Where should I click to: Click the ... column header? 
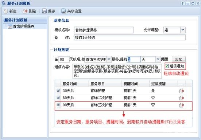pos(181,84)
